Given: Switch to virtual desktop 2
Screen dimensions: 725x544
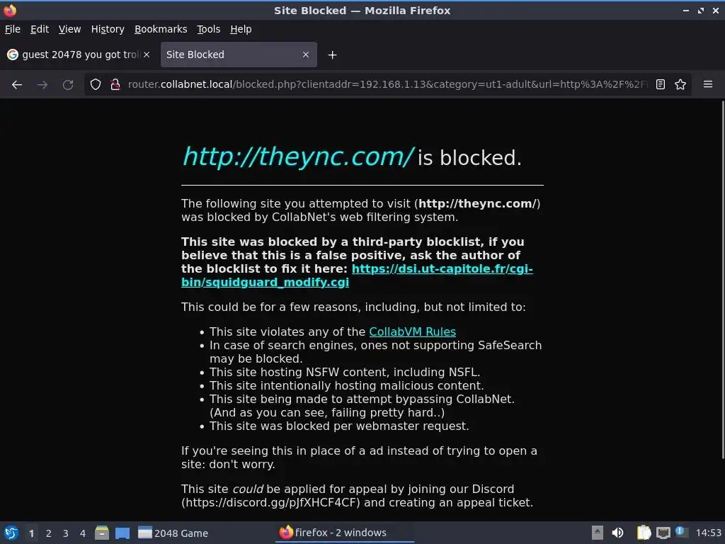Looking at the screenshot, I should pos(49,533).
